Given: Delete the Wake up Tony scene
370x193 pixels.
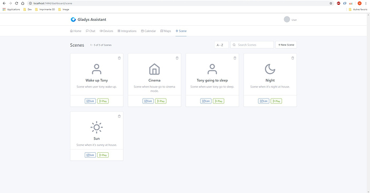Looking at the screenshot, I should pyautogui.click(x=119, y=58).
